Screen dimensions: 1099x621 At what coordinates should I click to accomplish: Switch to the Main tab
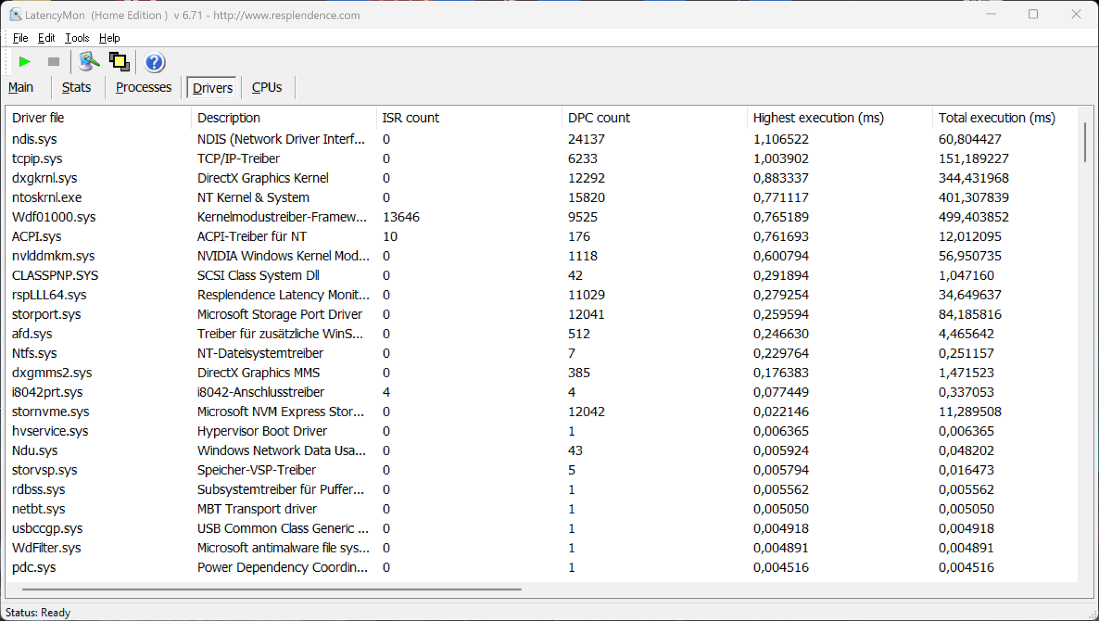(21, 88)
